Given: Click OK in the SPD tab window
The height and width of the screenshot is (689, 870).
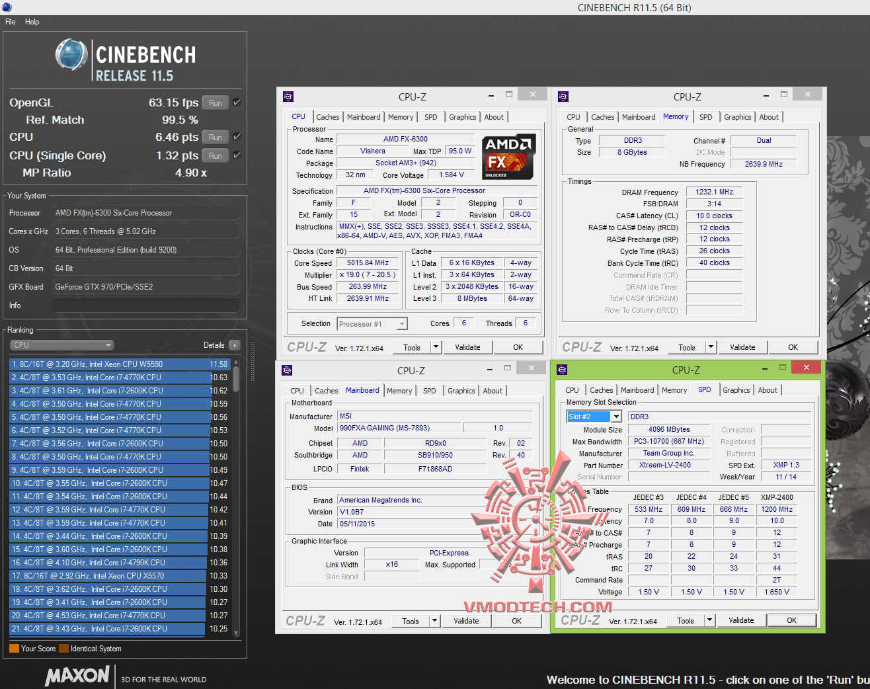Looking at the screenshot, I should click(x=791, y=620).
